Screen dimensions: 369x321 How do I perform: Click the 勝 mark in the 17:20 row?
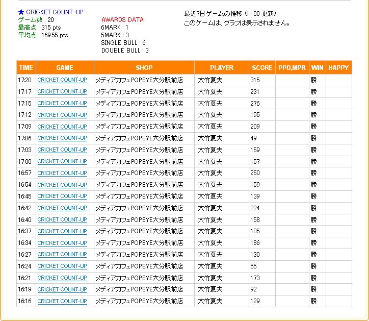313,80
